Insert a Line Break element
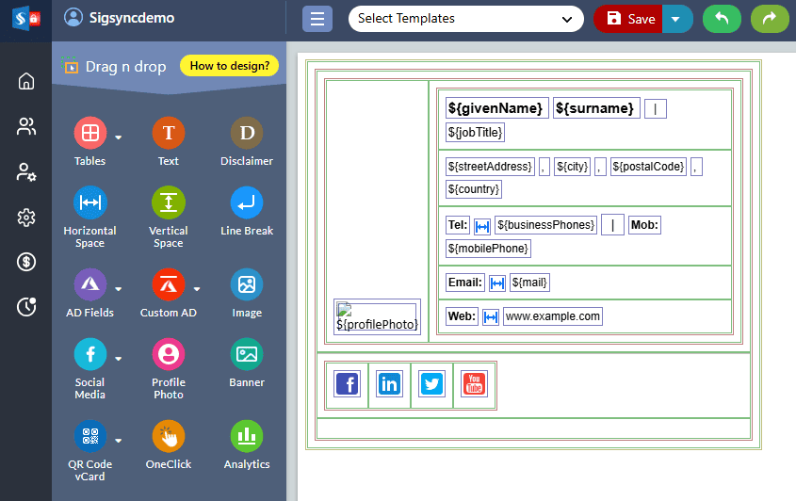Screen dimensions: 796x501 tap(247, 202)
